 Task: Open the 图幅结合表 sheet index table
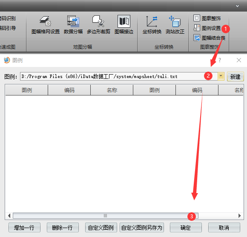tap(210, 38)
